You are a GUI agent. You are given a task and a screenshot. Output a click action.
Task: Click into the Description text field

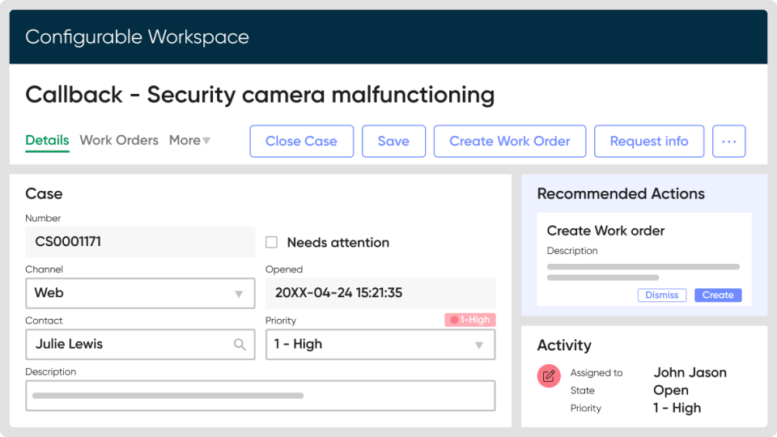click(x=260, y=396)
